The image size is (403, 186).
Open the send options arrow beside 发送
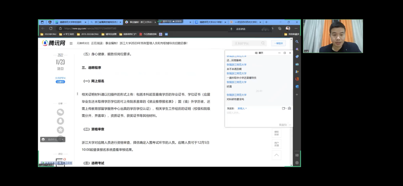(x=290, y=125)
